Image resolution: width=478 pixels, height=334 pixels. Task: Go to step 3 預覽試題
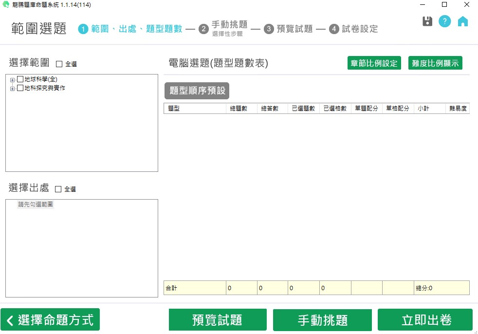pos(289,29)
